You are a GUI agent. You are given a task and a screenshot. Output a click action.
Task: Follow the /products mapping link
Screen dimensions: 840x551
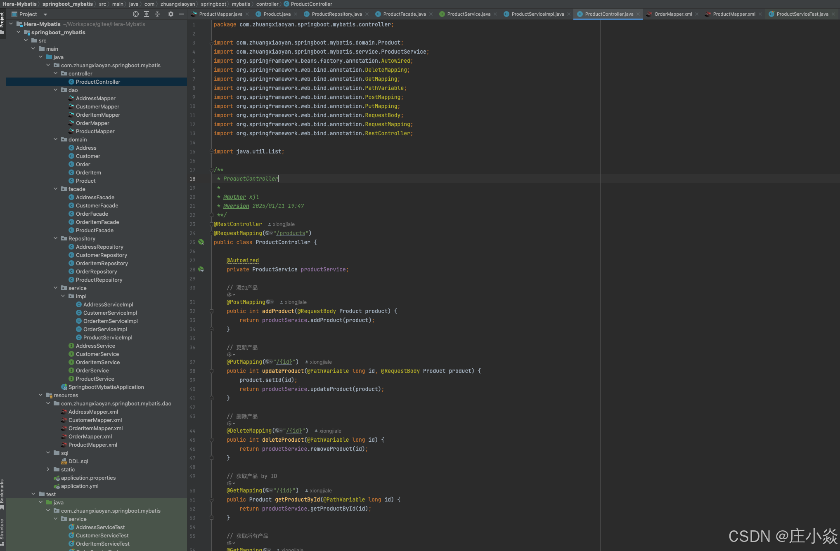pyautogui.click(x=291, y=233)
